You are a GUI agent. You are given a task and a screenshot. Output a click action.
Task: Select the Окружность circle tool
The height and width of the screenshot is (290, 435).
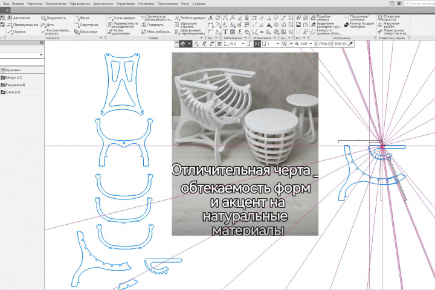pos(54,18)
